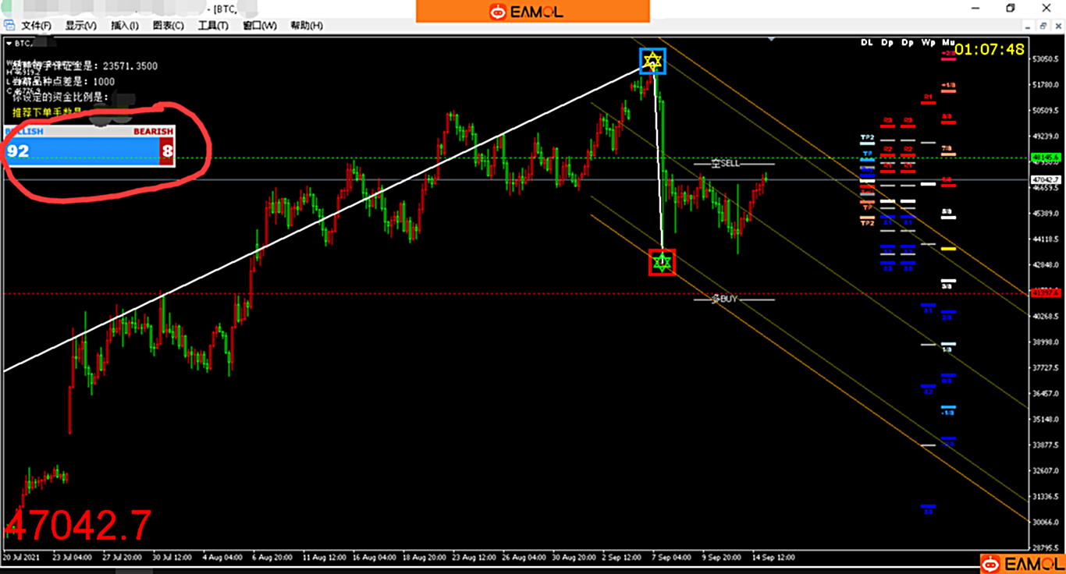Open the 窗口(W) Window menu

[259, 26]
